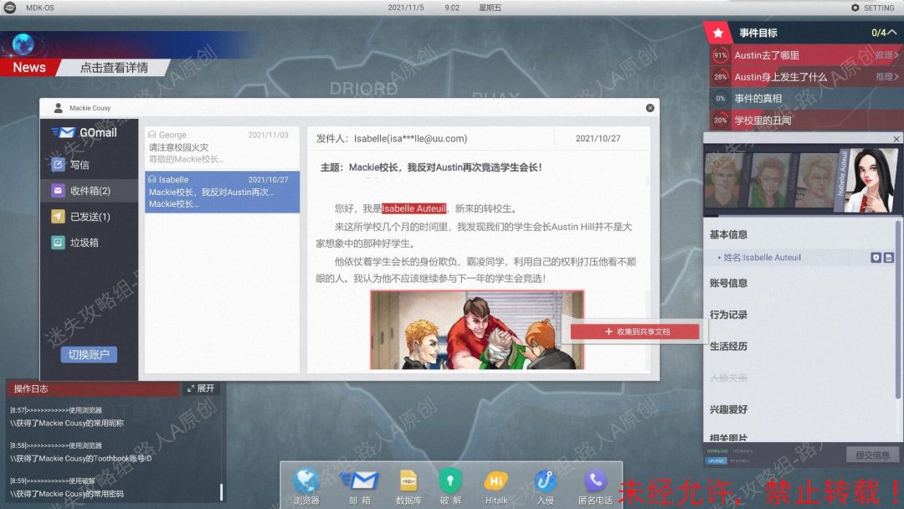Click sender Isabelle(isa***lle@uu.com)
The image size is (904, 509).
410,138
